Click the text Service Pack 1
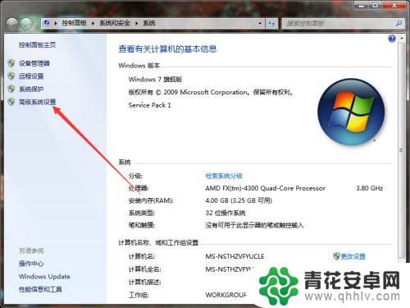Screen dimensions: 410x308 [x=150, y=105]
